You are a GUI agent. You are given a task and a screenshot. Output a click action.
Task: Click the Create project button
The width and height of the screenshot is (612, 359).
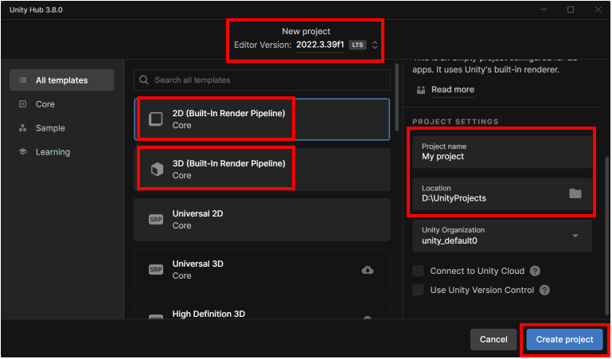(564, 339)
